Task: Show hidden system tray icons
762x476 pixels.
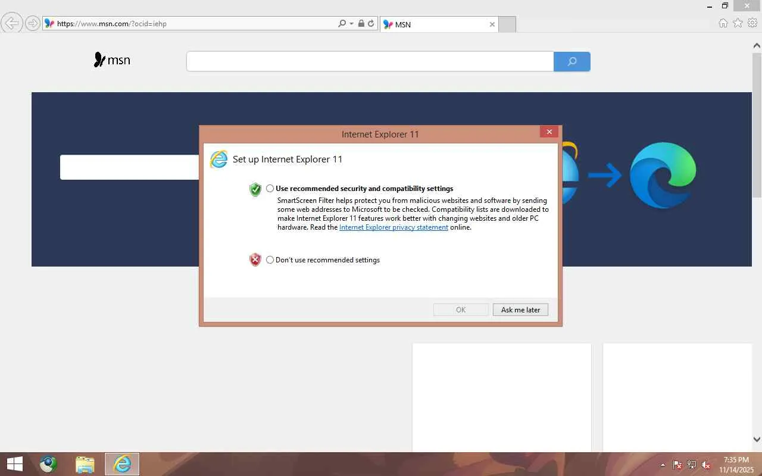Action: tap(663, 465)
